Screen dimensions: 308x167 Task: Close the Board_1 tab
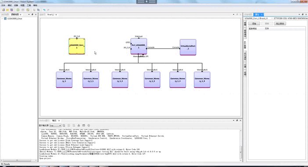point(56,15)
